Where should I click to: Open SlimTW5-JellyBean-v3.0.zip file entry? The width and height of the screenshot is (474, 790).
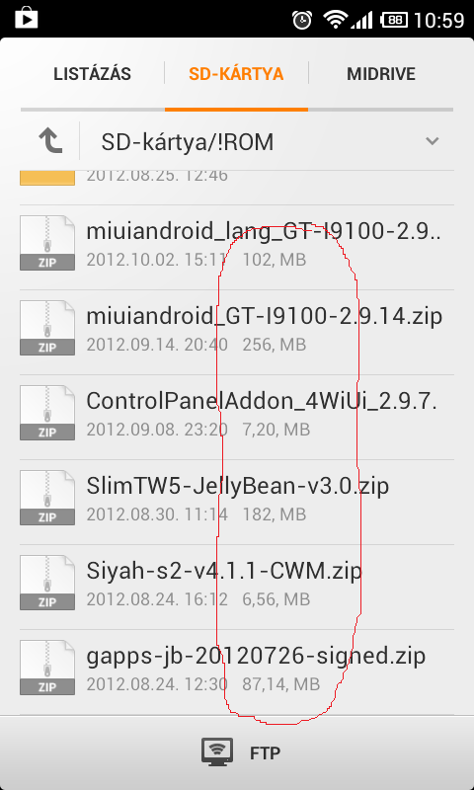(x=237, y=502)
